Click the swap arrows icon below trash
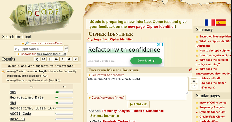232x122 pixels. coord(194,86)
